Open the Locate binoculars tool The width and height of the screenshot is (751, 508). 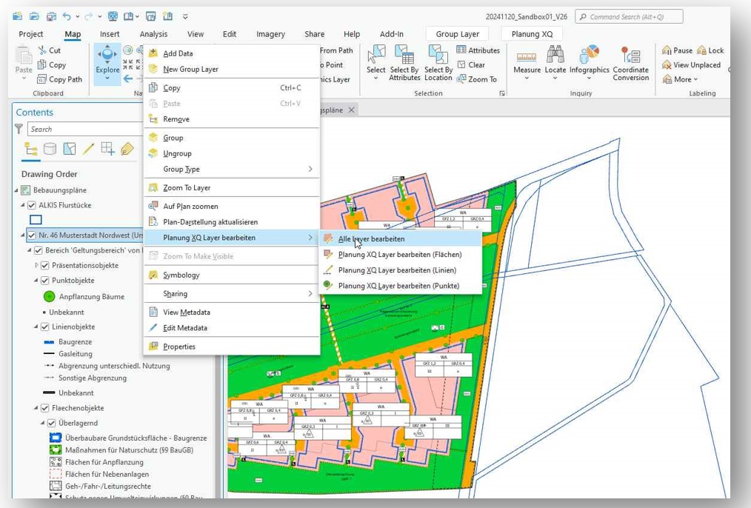click(555, 63)
